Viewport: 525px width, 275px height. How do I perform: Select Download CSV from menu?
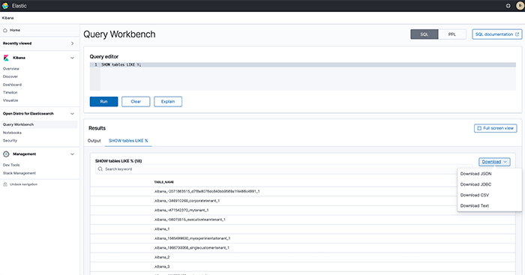(475, 195)
